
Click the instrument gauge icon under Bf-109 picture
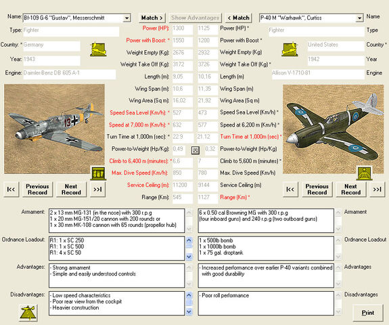click(x=98, y=173)
